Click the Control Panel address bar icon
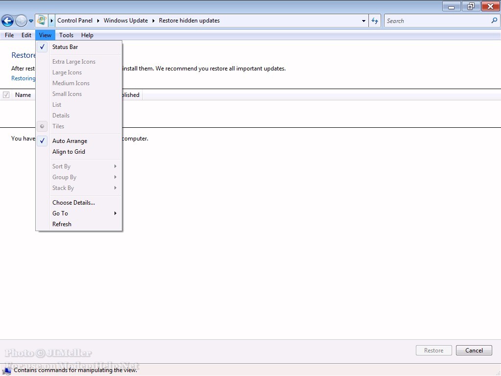This screenshot has height=376, width=501. point(42,21)
